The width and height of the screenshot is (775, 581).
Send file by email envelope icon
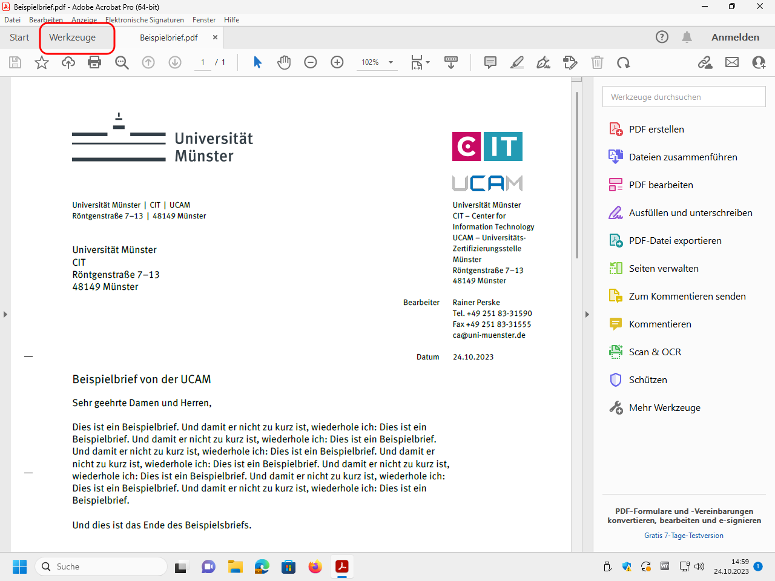732,62
